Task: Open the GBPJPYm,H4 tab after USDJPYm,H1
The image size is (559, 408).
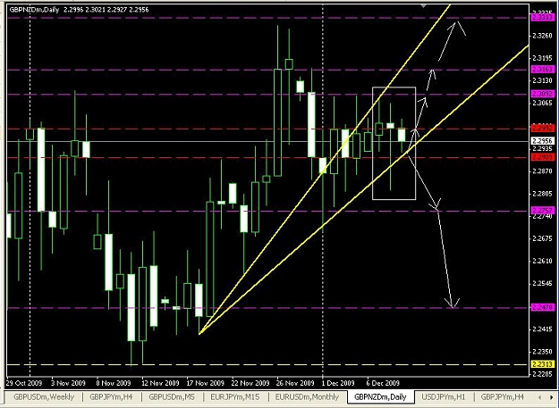Action: pyautogui.click(x=503, y=396)
